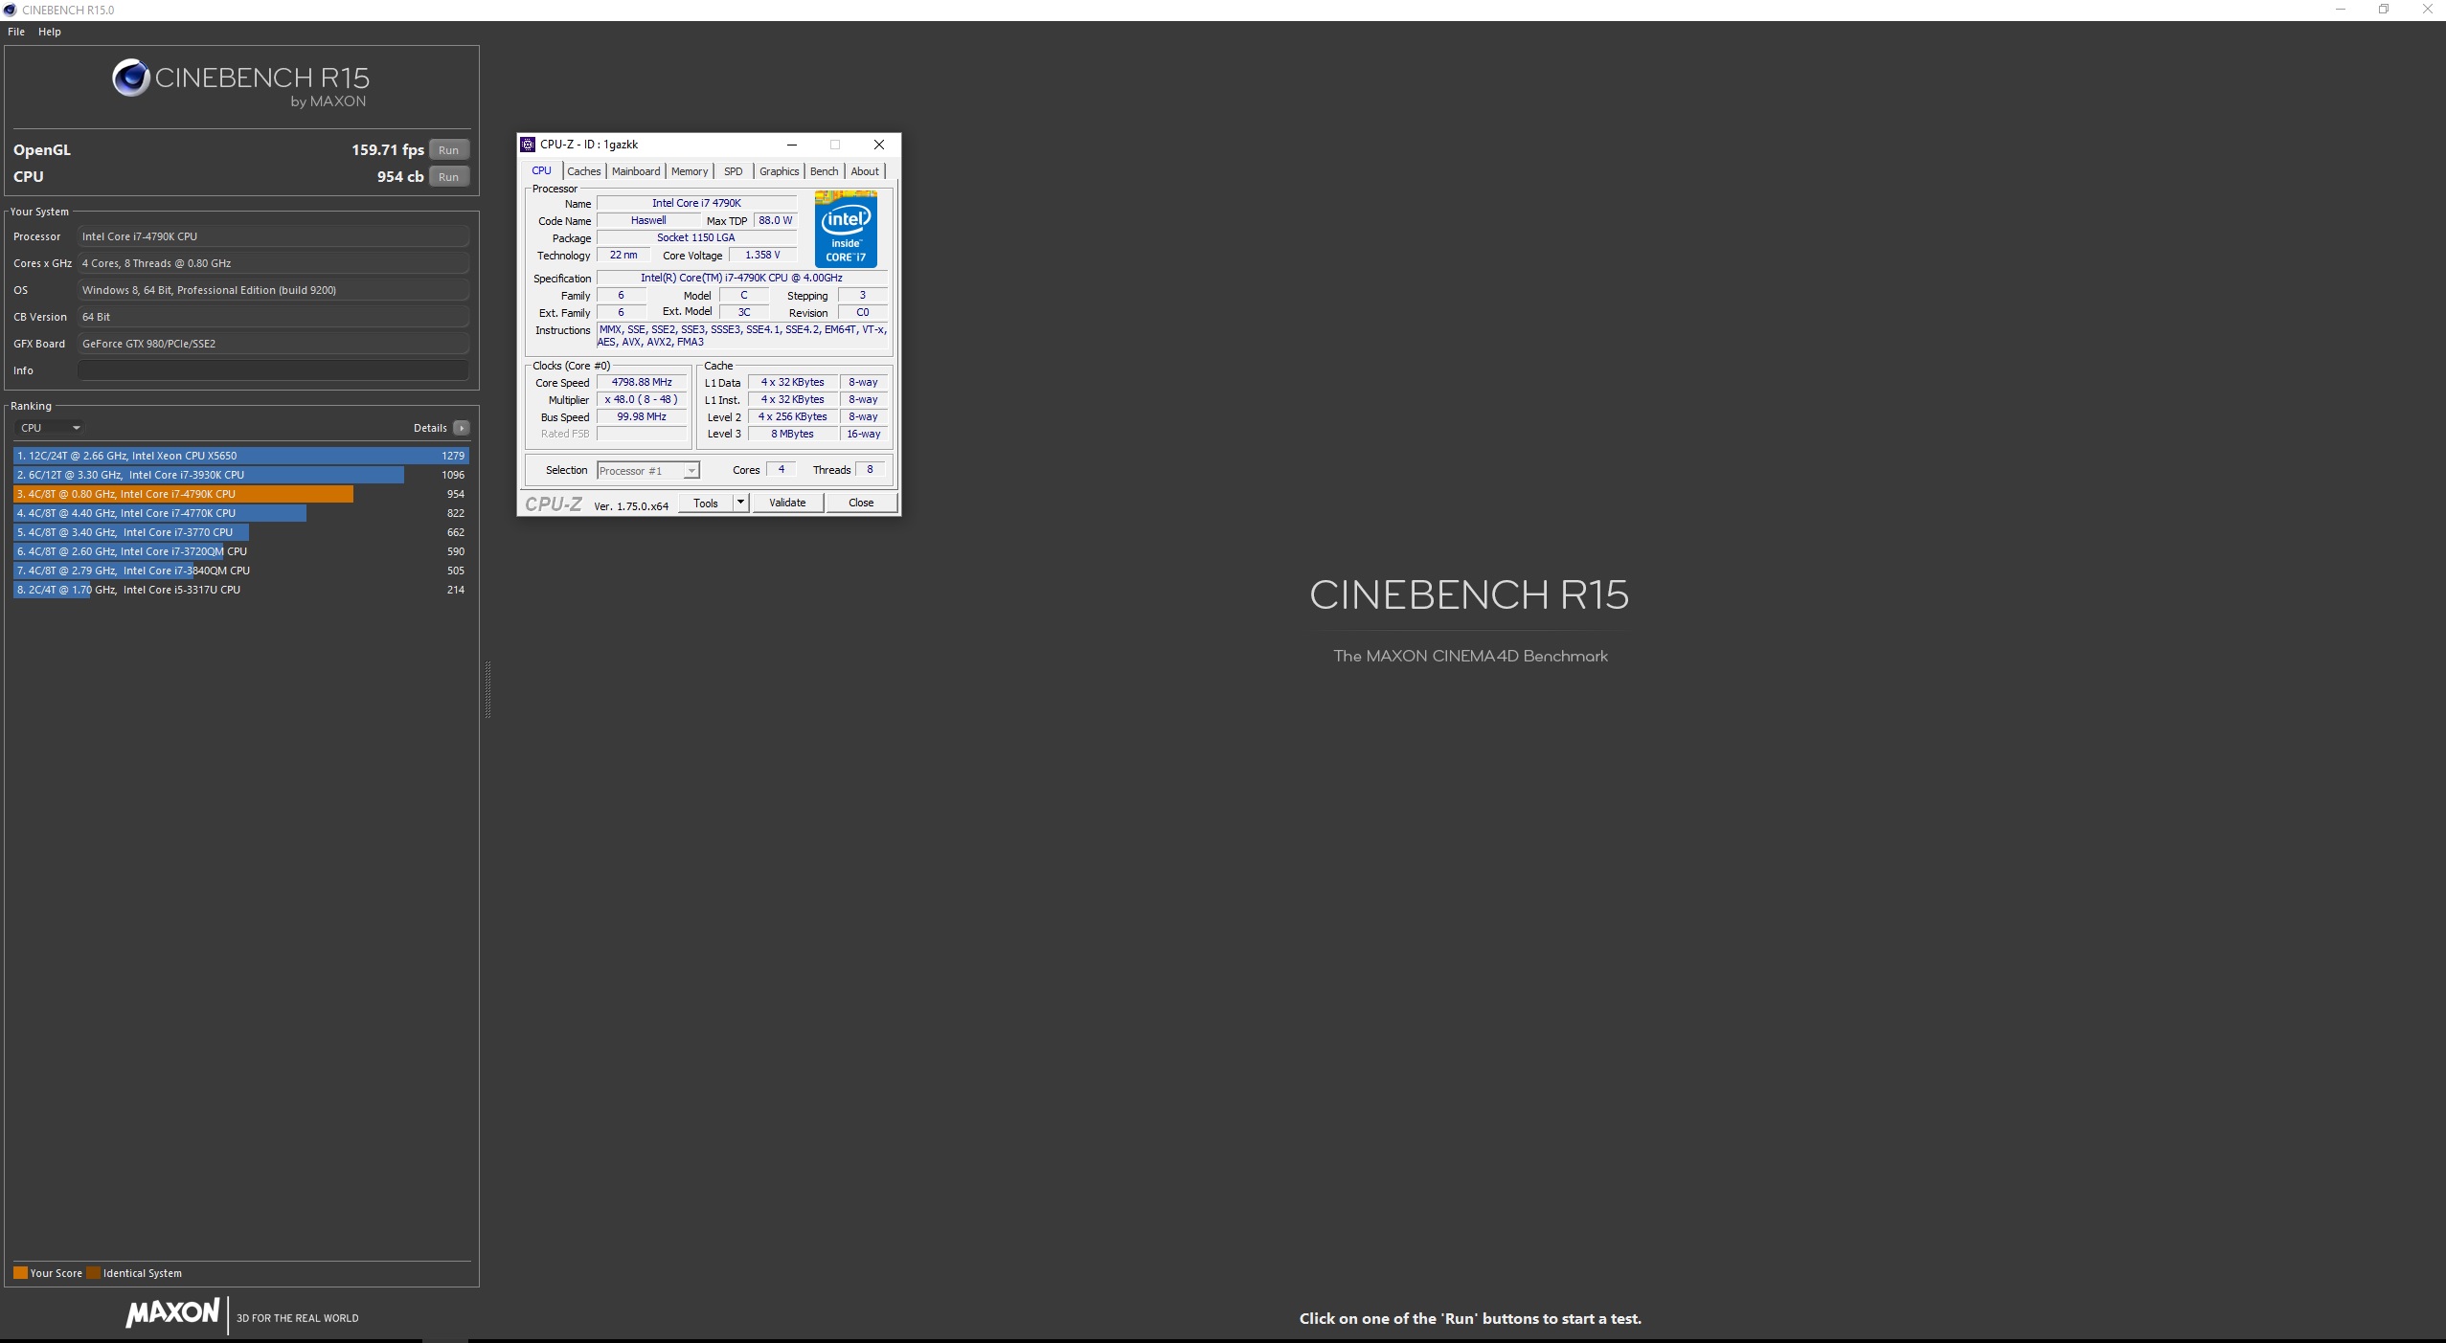Click the GFX Board field GeForce GTX 980
2446x1343 pixels.
[x=273, y=344]
